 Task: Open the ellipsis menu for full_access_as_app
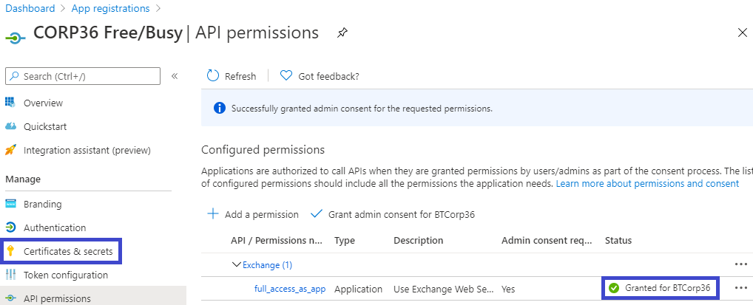(740, 288)
